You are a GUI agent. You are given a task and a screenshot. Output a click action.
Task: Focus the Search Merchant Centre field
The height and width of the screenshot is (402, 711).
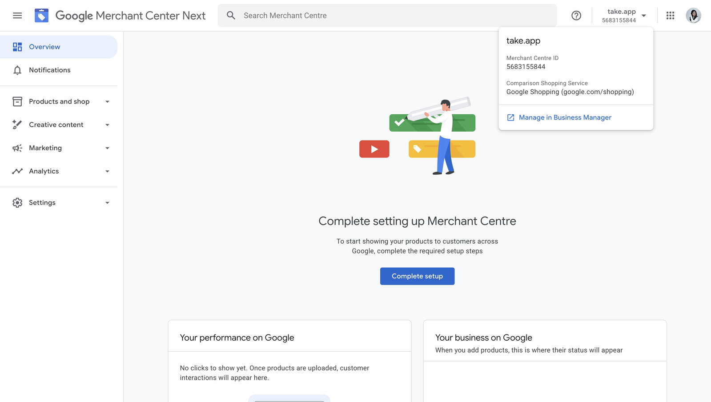(x=387, y=16)
